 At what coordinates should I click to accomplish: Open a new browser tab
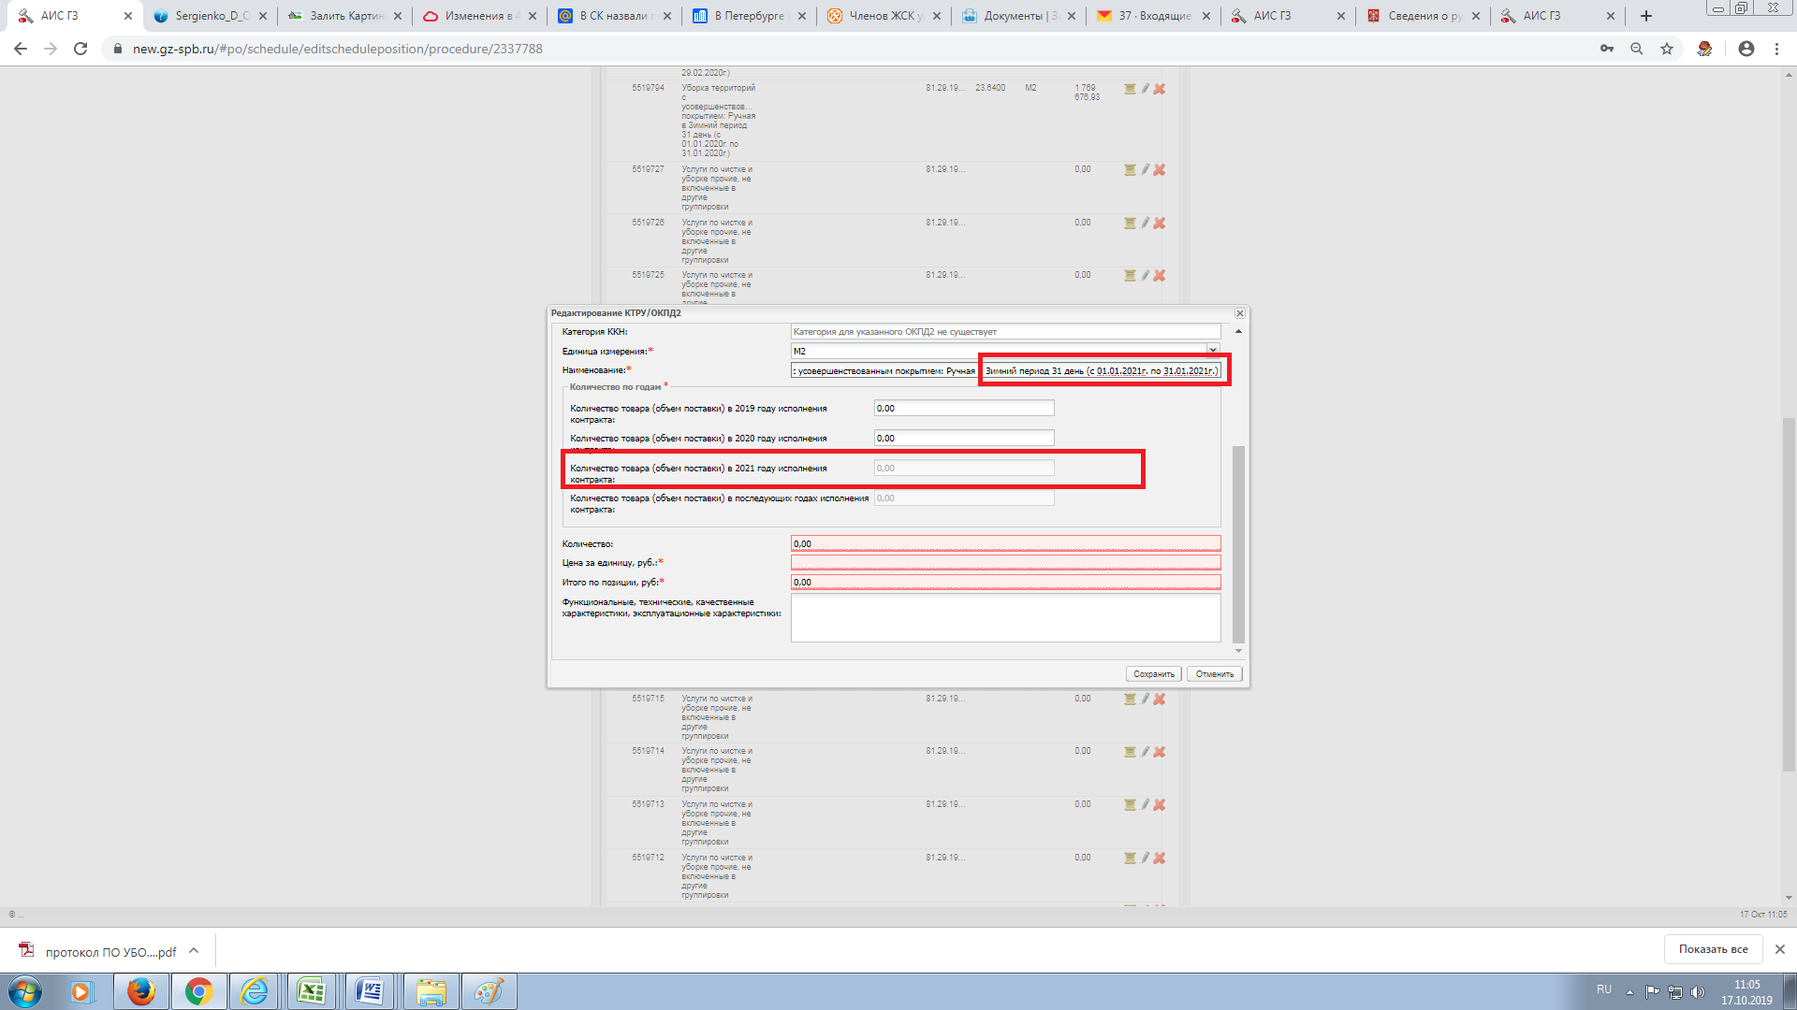pyautogui.click(x=1646, y=16)
